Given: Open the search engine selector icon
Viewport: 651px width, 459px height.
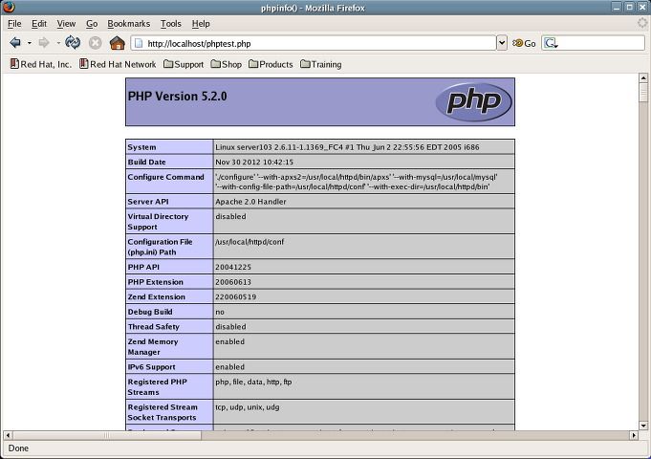Looking at the screenshot, I should (551, 43).
